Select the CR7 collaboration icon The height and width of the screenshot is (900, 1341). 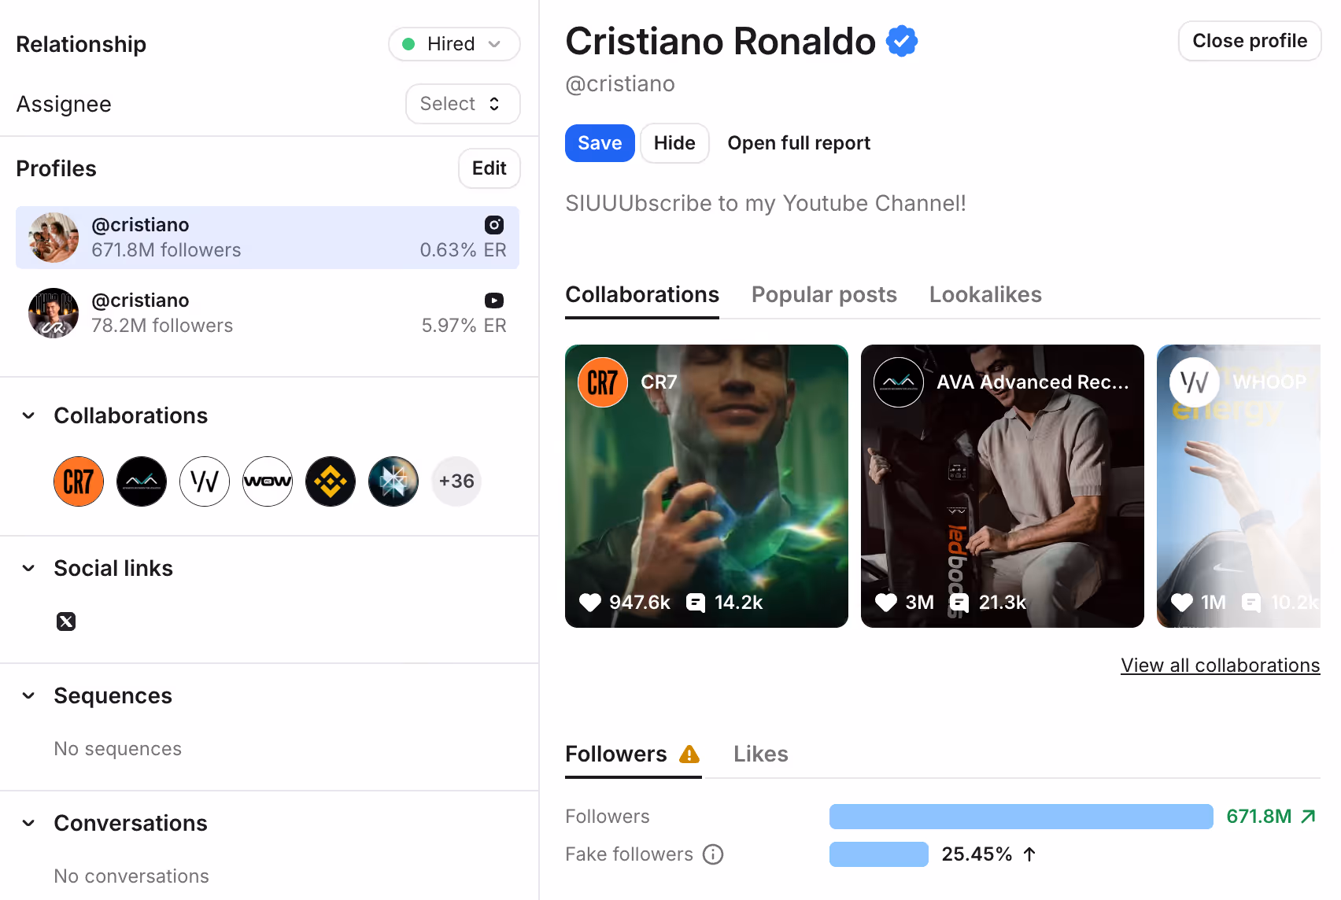coord(78,481)
